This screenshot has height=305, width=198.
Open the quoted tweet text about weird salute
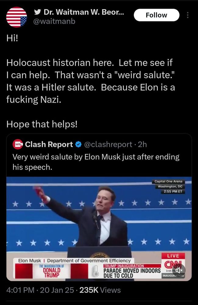[x=96, y=162]
